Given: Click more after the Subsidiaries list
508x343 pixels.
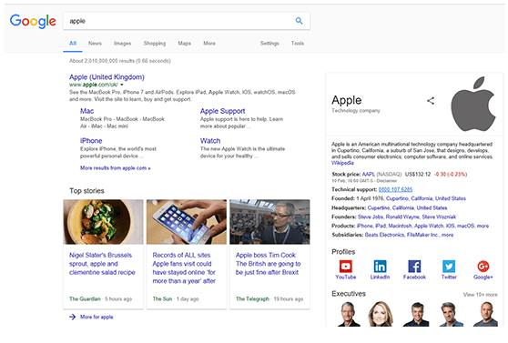Looking at the screenshot, I should click(x=447, y=235).
